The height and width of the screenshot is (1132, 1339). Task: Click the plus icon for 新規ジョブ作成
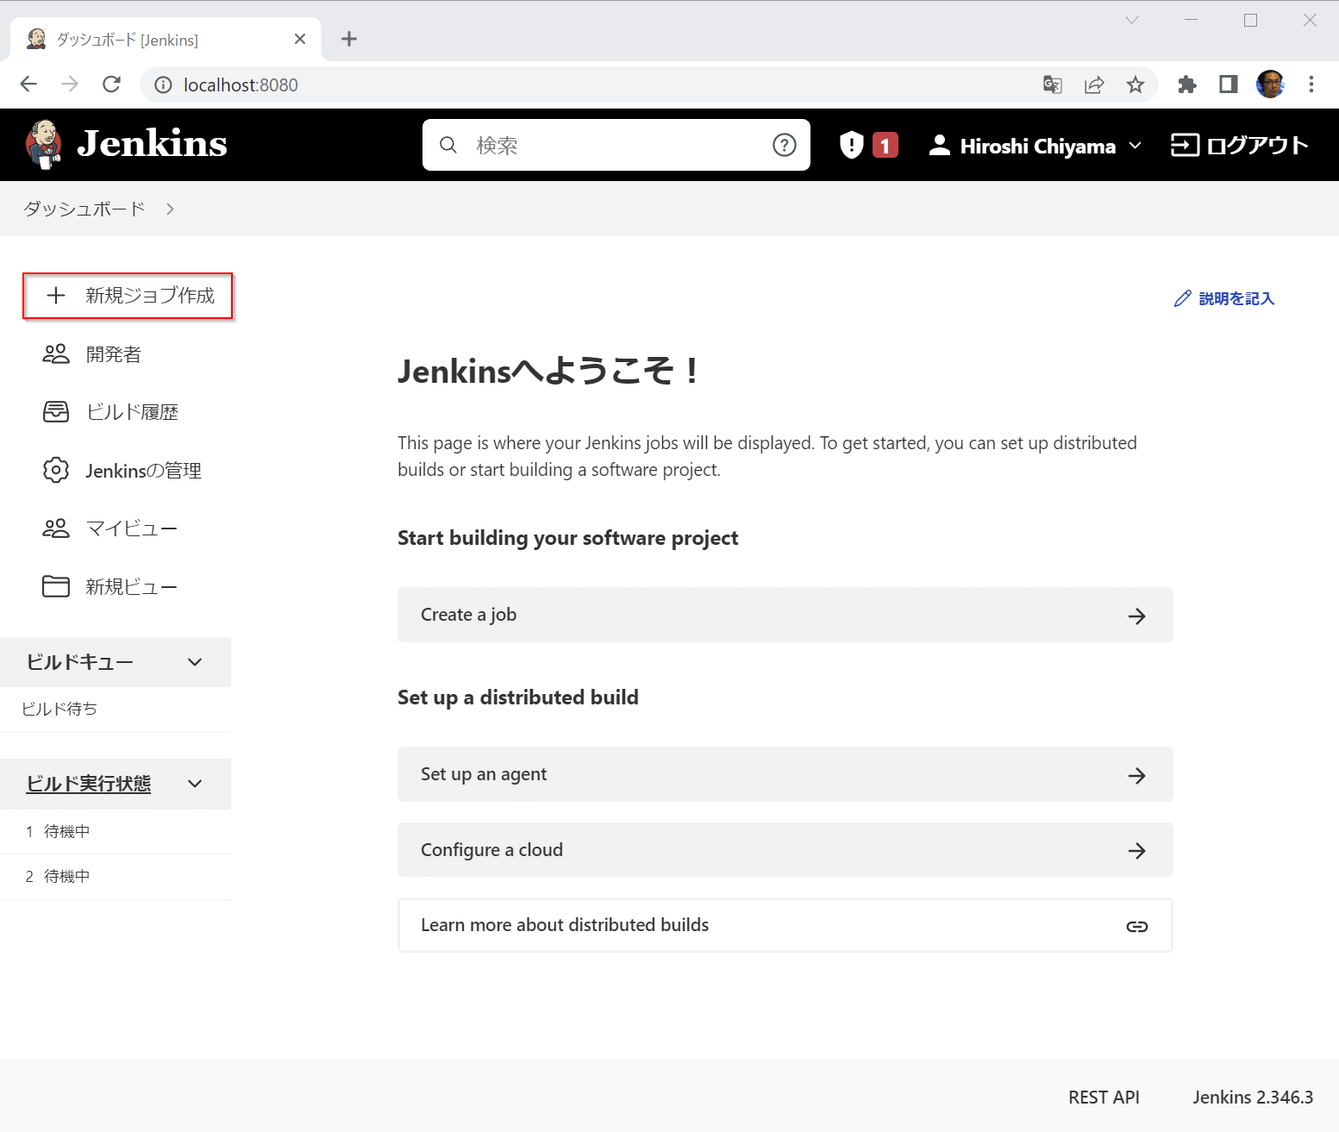56,296
